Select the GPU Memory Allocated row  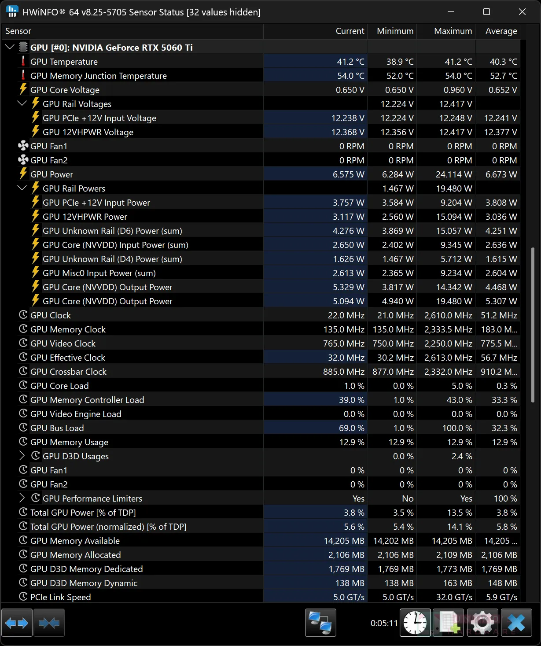tap(261, 555)
